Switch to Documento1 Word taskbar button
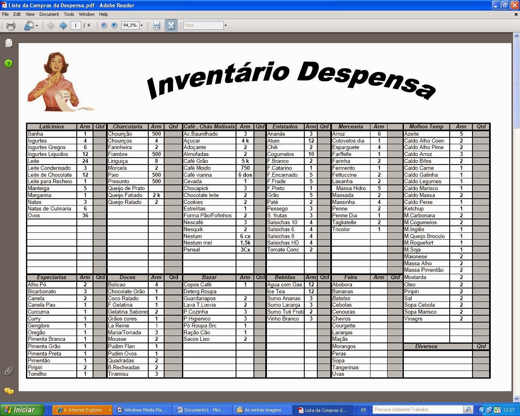Image resolution: width=520 pixels, height=416 pixels. click(x=202, y=410)
